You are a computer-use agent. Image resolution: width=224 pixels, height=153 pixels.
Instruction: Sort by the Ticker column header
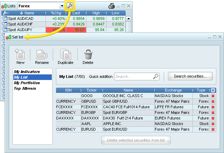(x=91, y=90)
